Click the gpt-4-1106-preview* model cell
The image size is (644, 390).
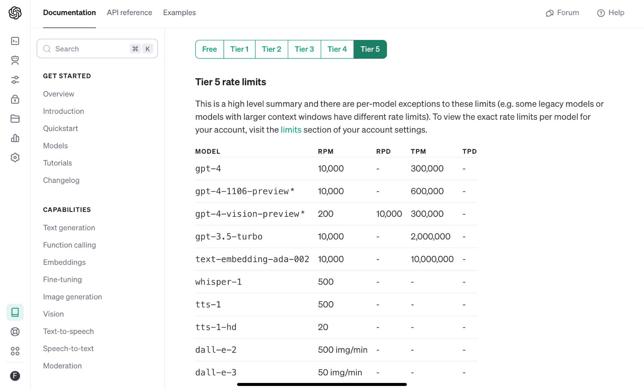pyautogui.click(x=245, y=191)
